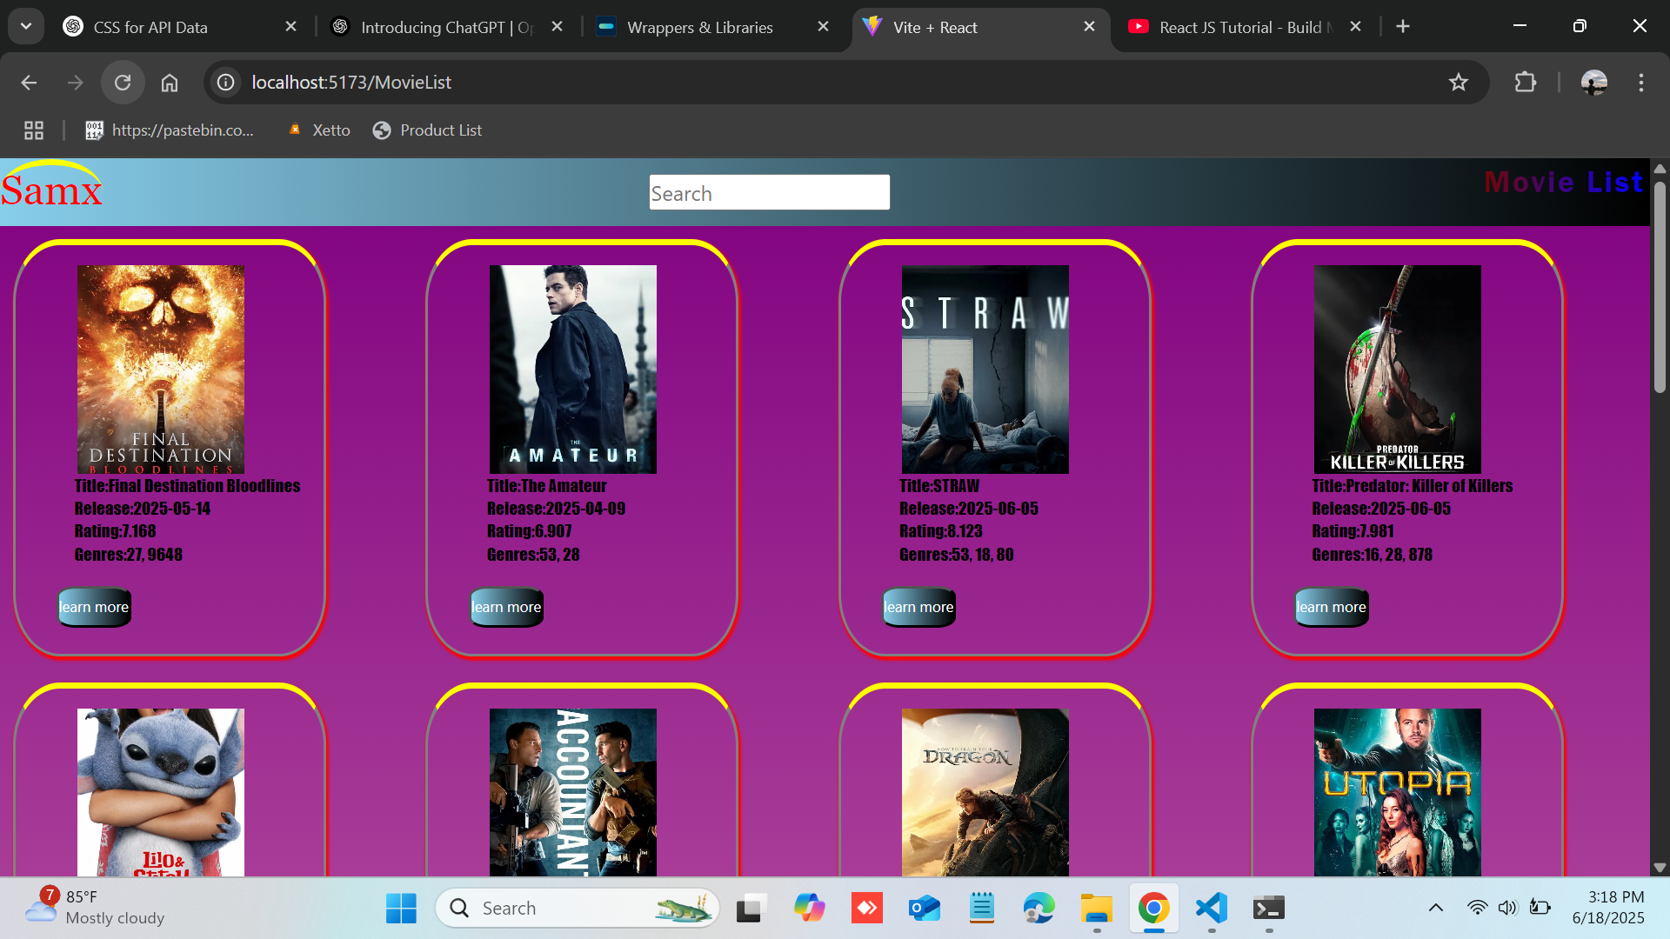Click learn more on The Amateur card
1670x939 pixels.
click(x=506, y=607)
